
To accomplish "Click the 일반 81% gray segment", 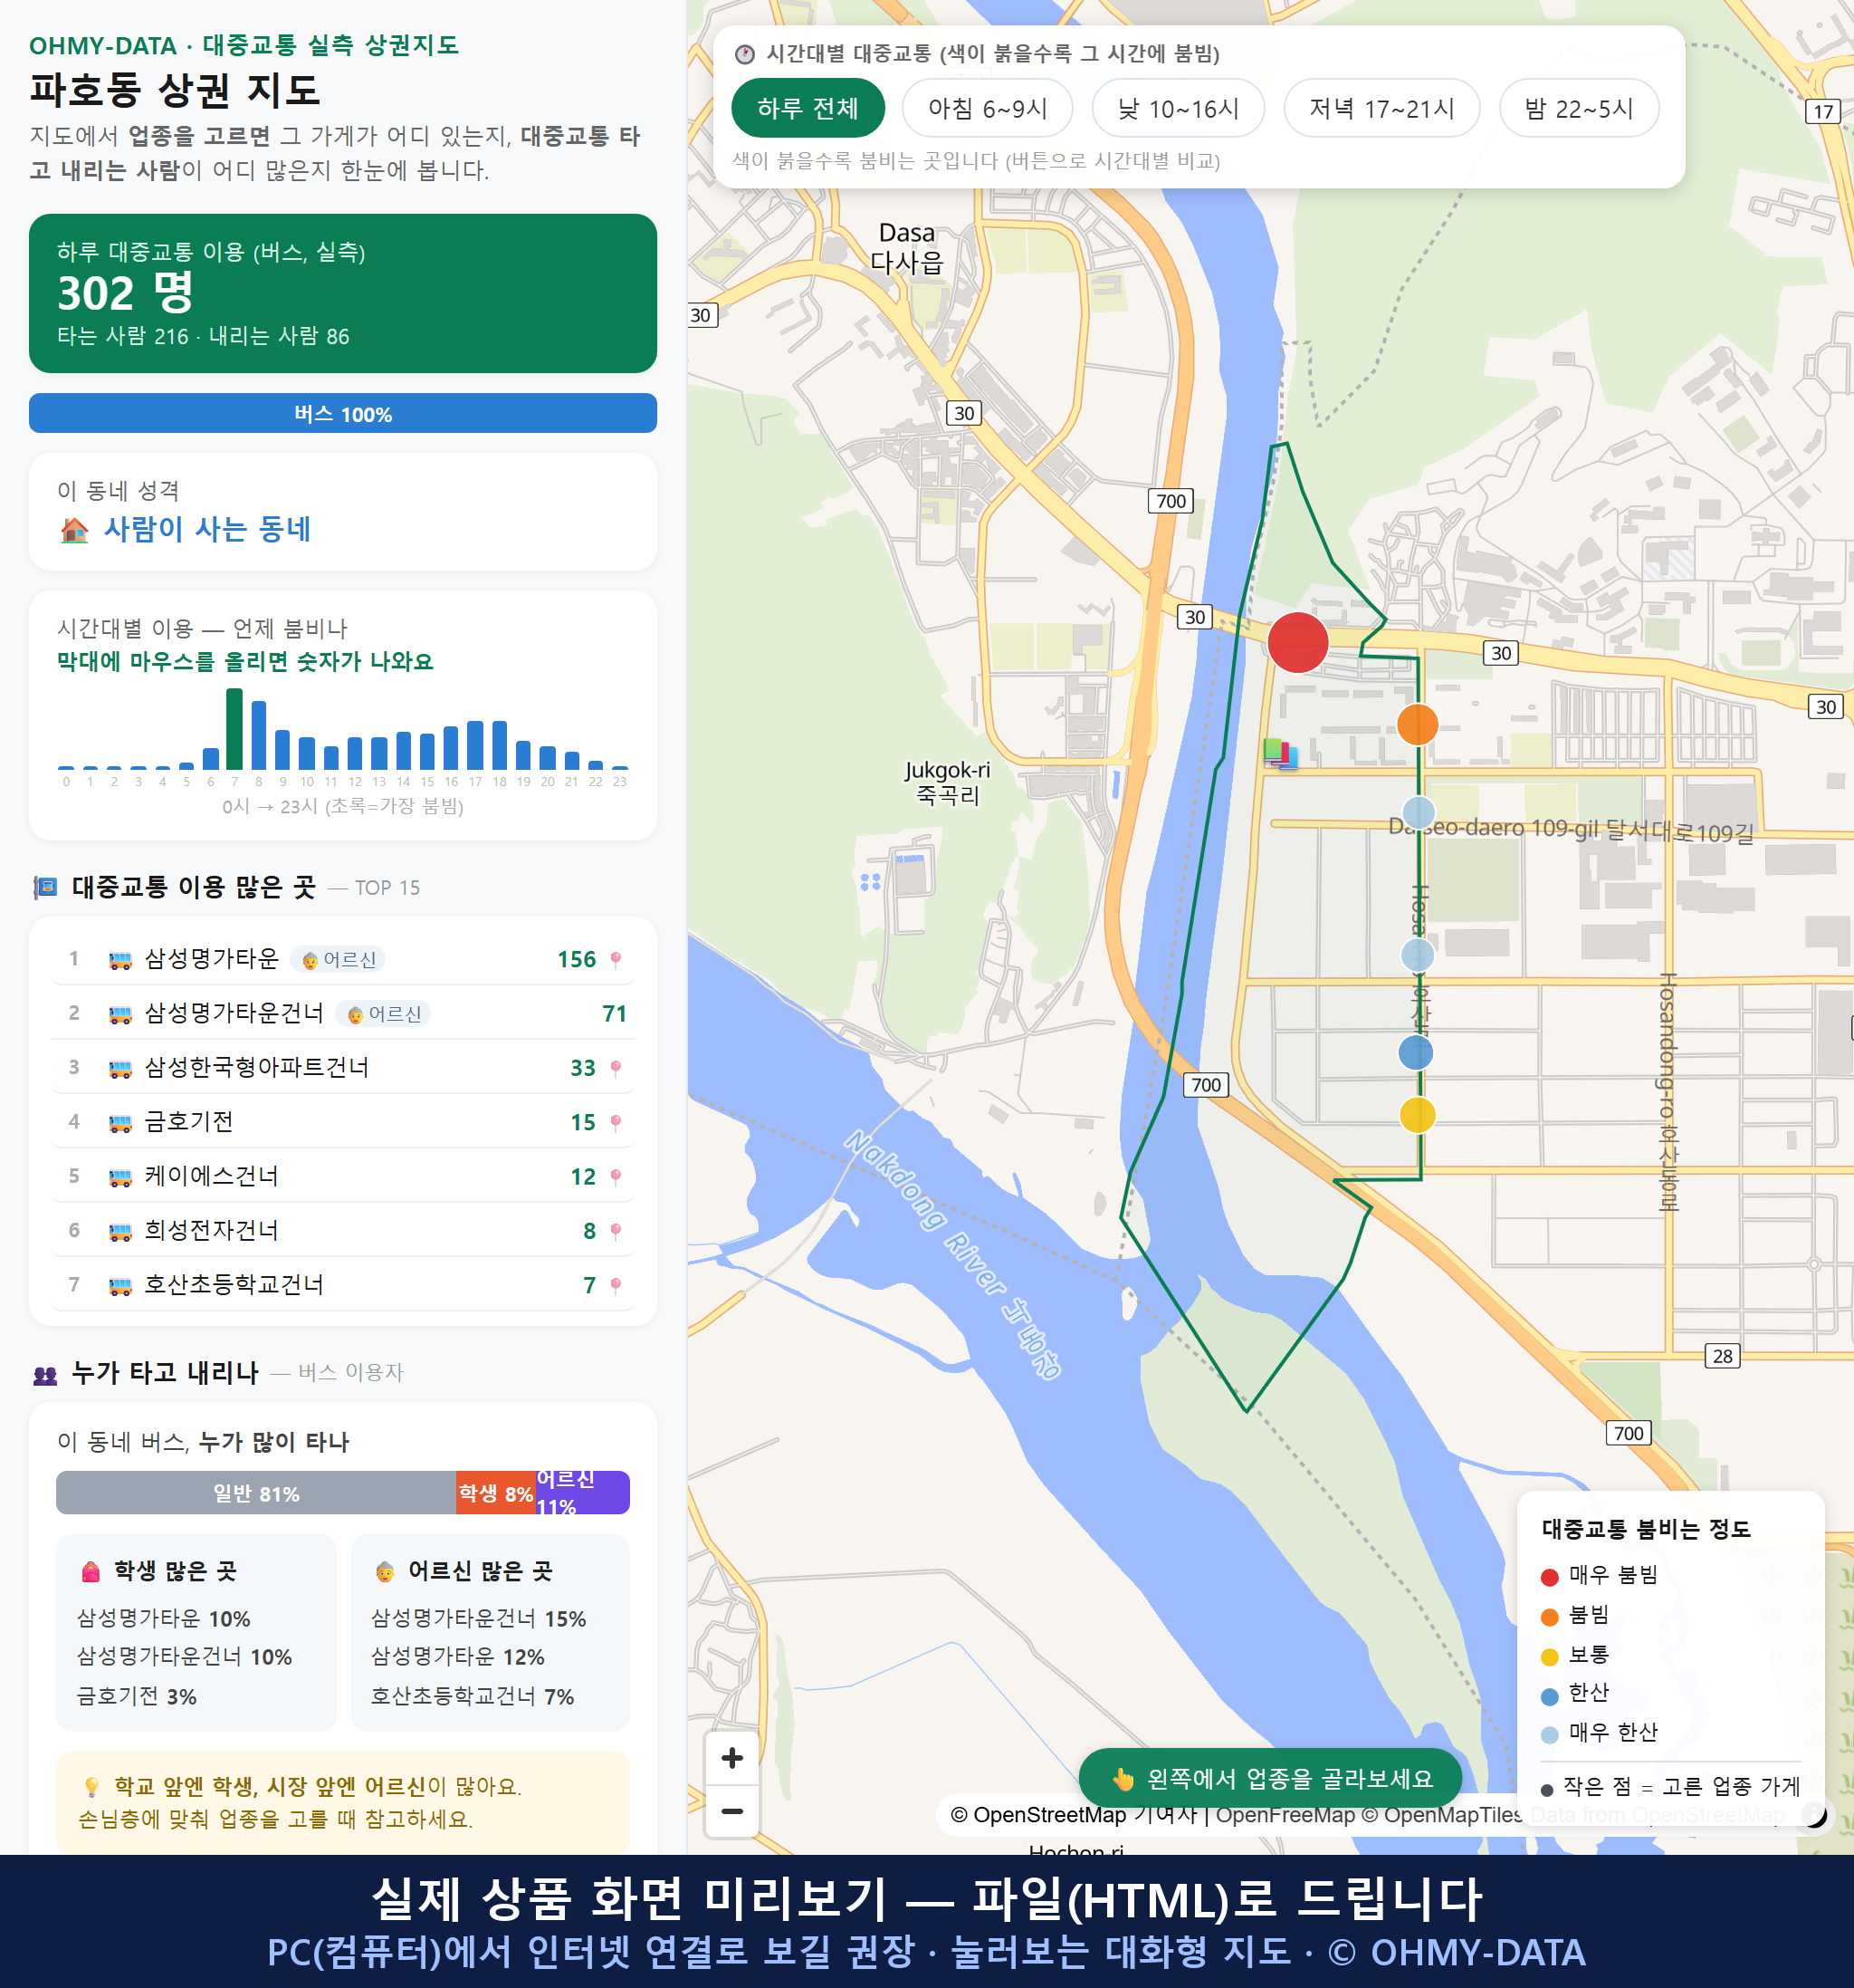I will [256, 1493].
